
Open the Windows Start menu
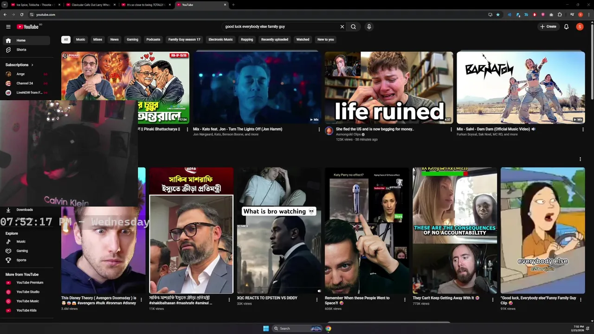tap(266, 328)
